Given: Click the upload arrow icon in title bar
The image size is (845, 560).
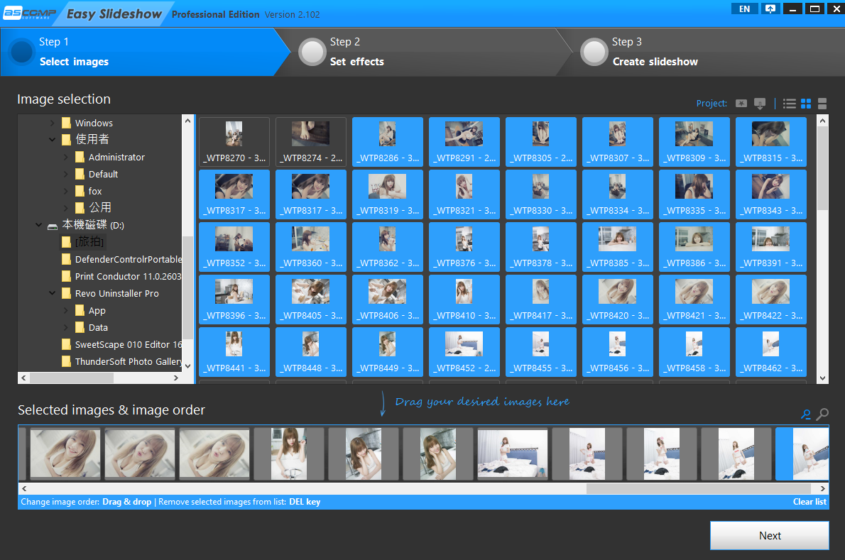Looking at the screenshot, I should point(770,9).
